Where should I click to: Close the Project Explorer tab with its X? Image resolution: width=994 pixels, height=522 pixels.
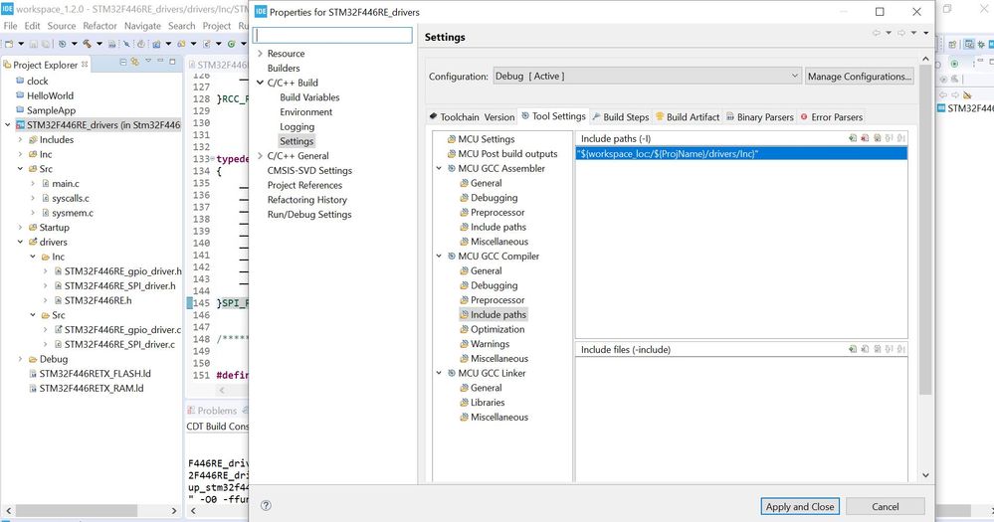tap(85, 64)
